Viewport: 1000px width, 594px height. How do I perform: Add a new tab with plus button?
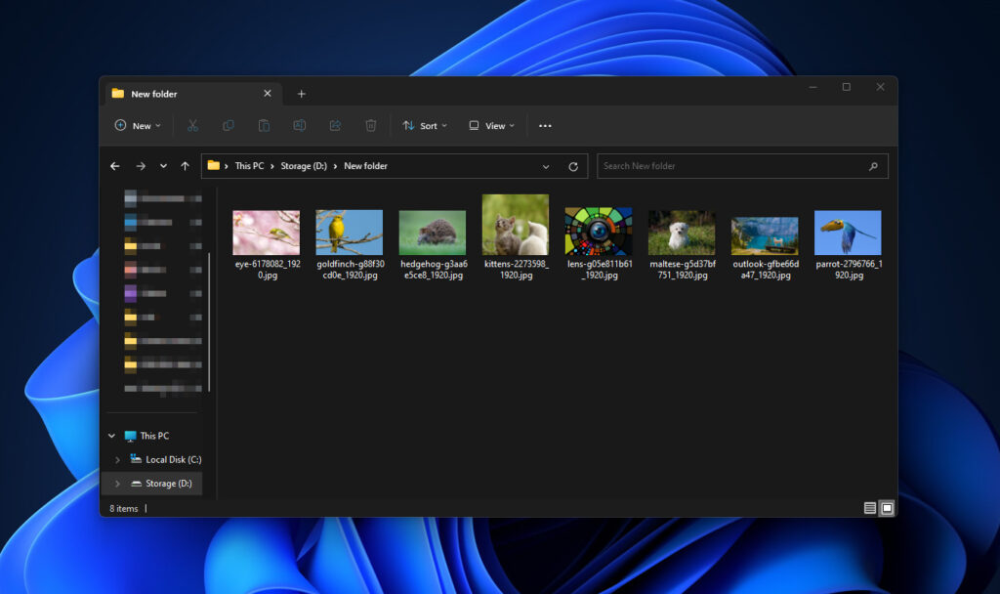(301, 94)
